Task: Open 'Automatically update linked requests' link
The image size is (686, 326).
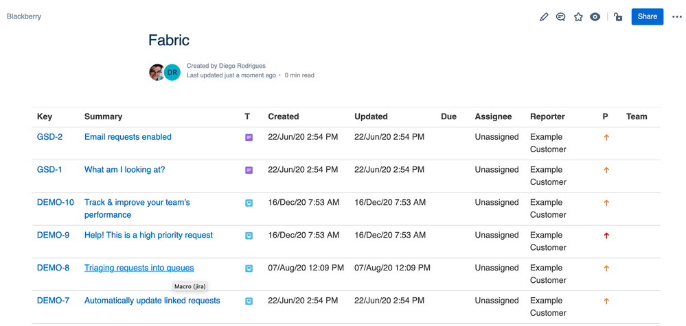Action: pos(152,301)
